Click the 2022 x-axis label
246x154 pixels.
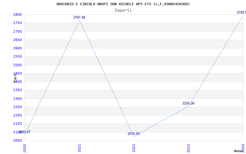[x=134, y=148]
